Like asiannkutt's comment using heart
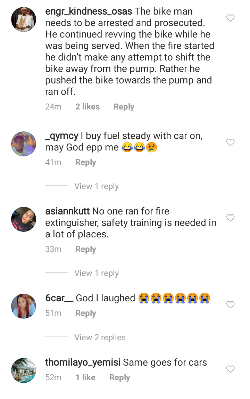The width and height of the screenshot is (250, 399). 231,218
